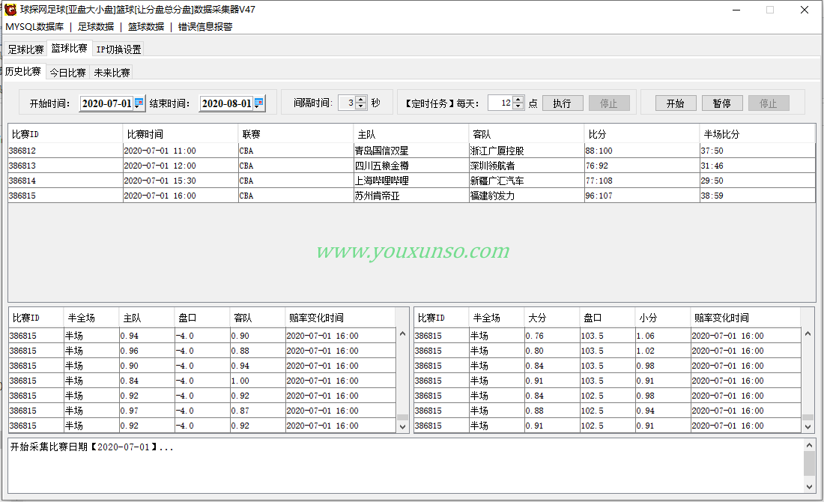The height and width of the screenshot is (502, 824).
Task: Click the 联赛 column header
Action: (295, 134)
